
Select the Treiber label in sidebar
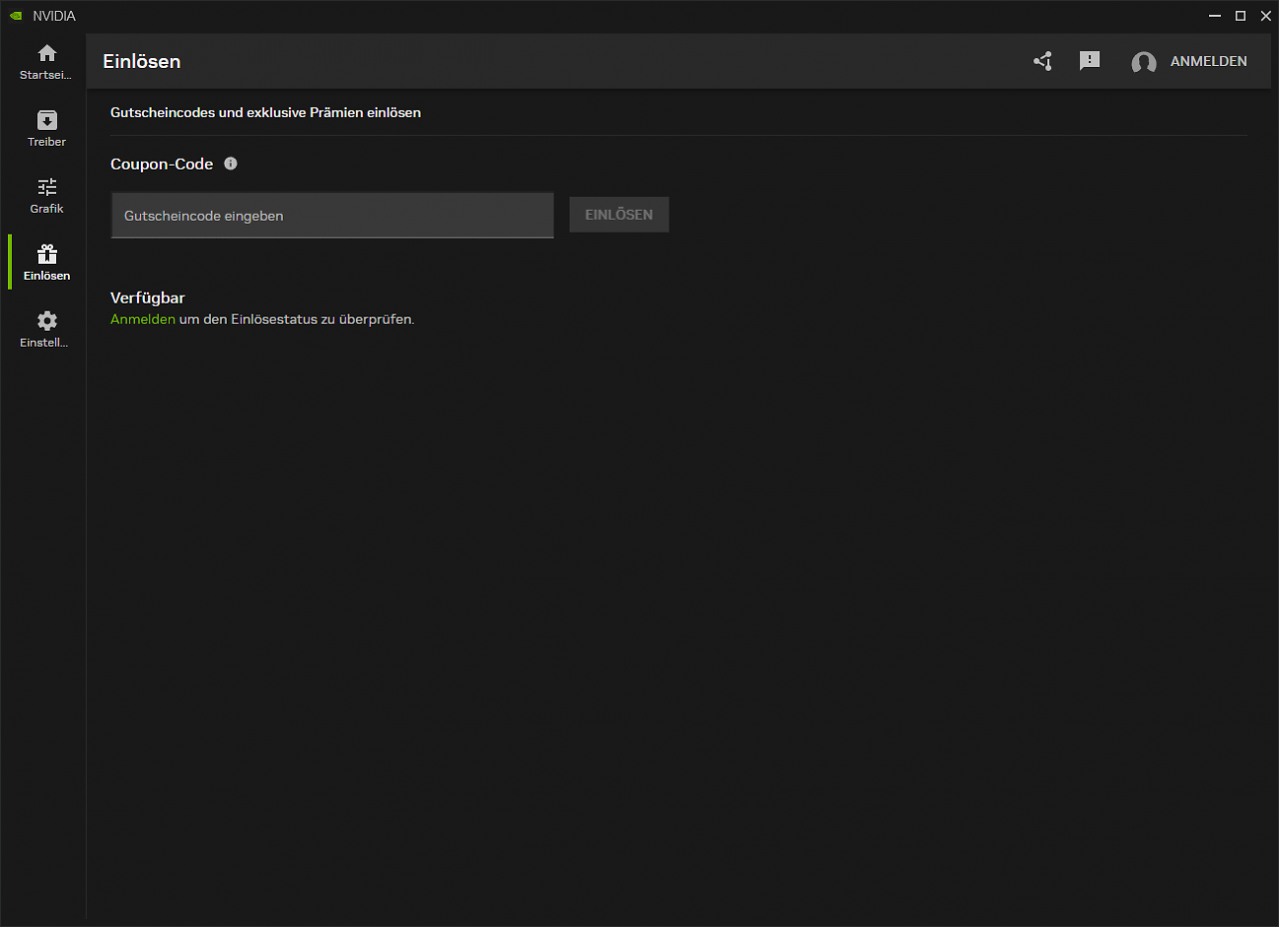point(47,142)
